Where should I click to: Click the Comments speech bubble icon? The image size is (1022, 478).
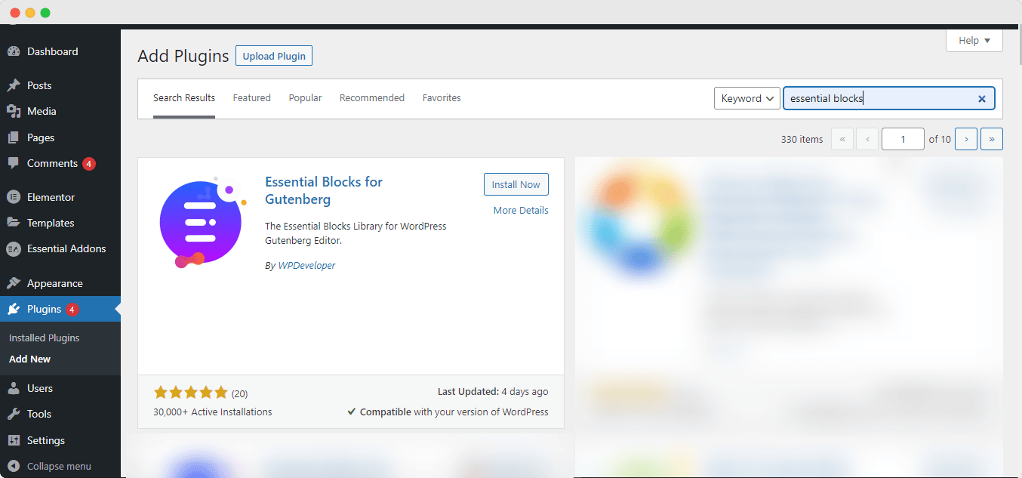click(x=14, y=163)
